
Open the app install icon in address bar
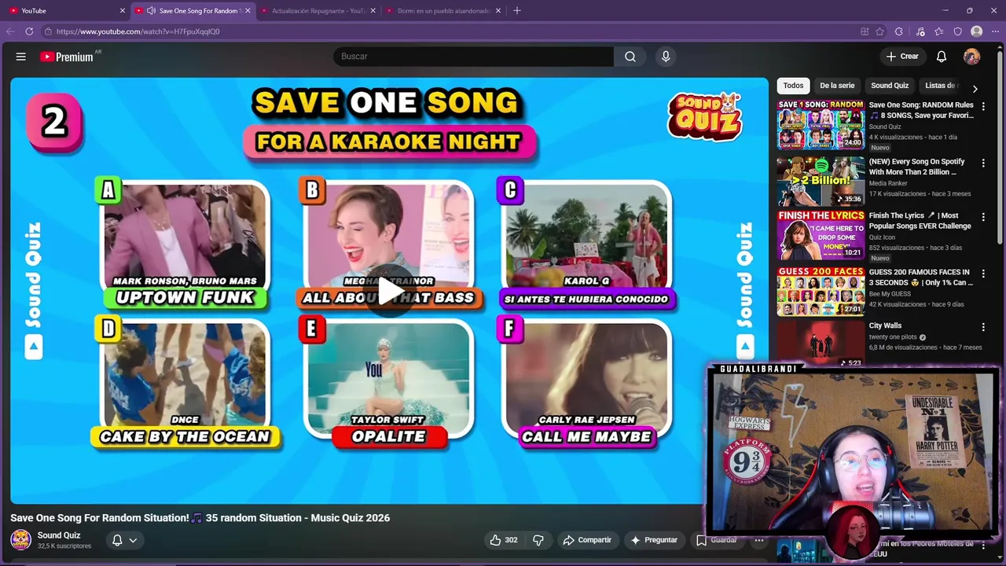(865, 31)
